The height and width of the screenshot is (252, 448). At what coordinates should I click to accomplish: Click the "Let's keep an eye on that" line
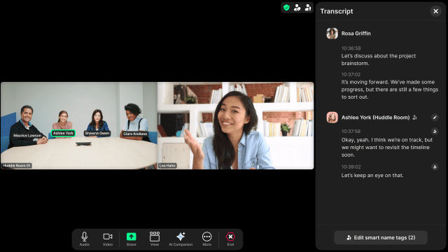pyautogui.click(x=372, y=176)
